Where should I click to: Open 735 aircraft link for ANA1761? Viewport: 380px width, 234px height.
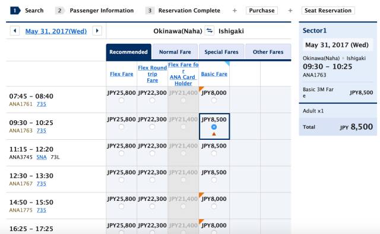coord(42,104)
